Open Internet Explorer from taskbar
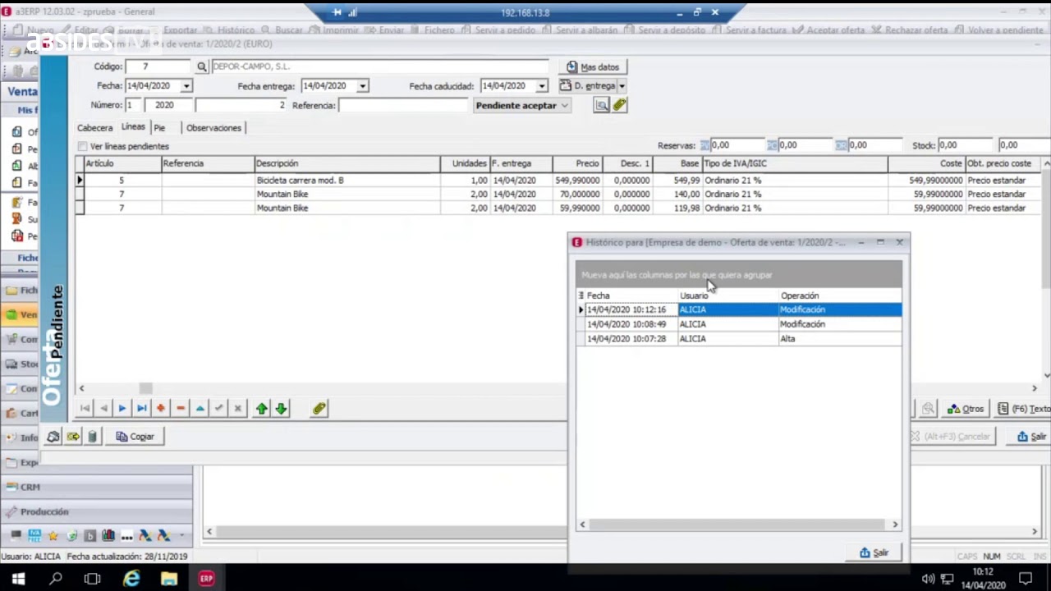 pos(131,579)
